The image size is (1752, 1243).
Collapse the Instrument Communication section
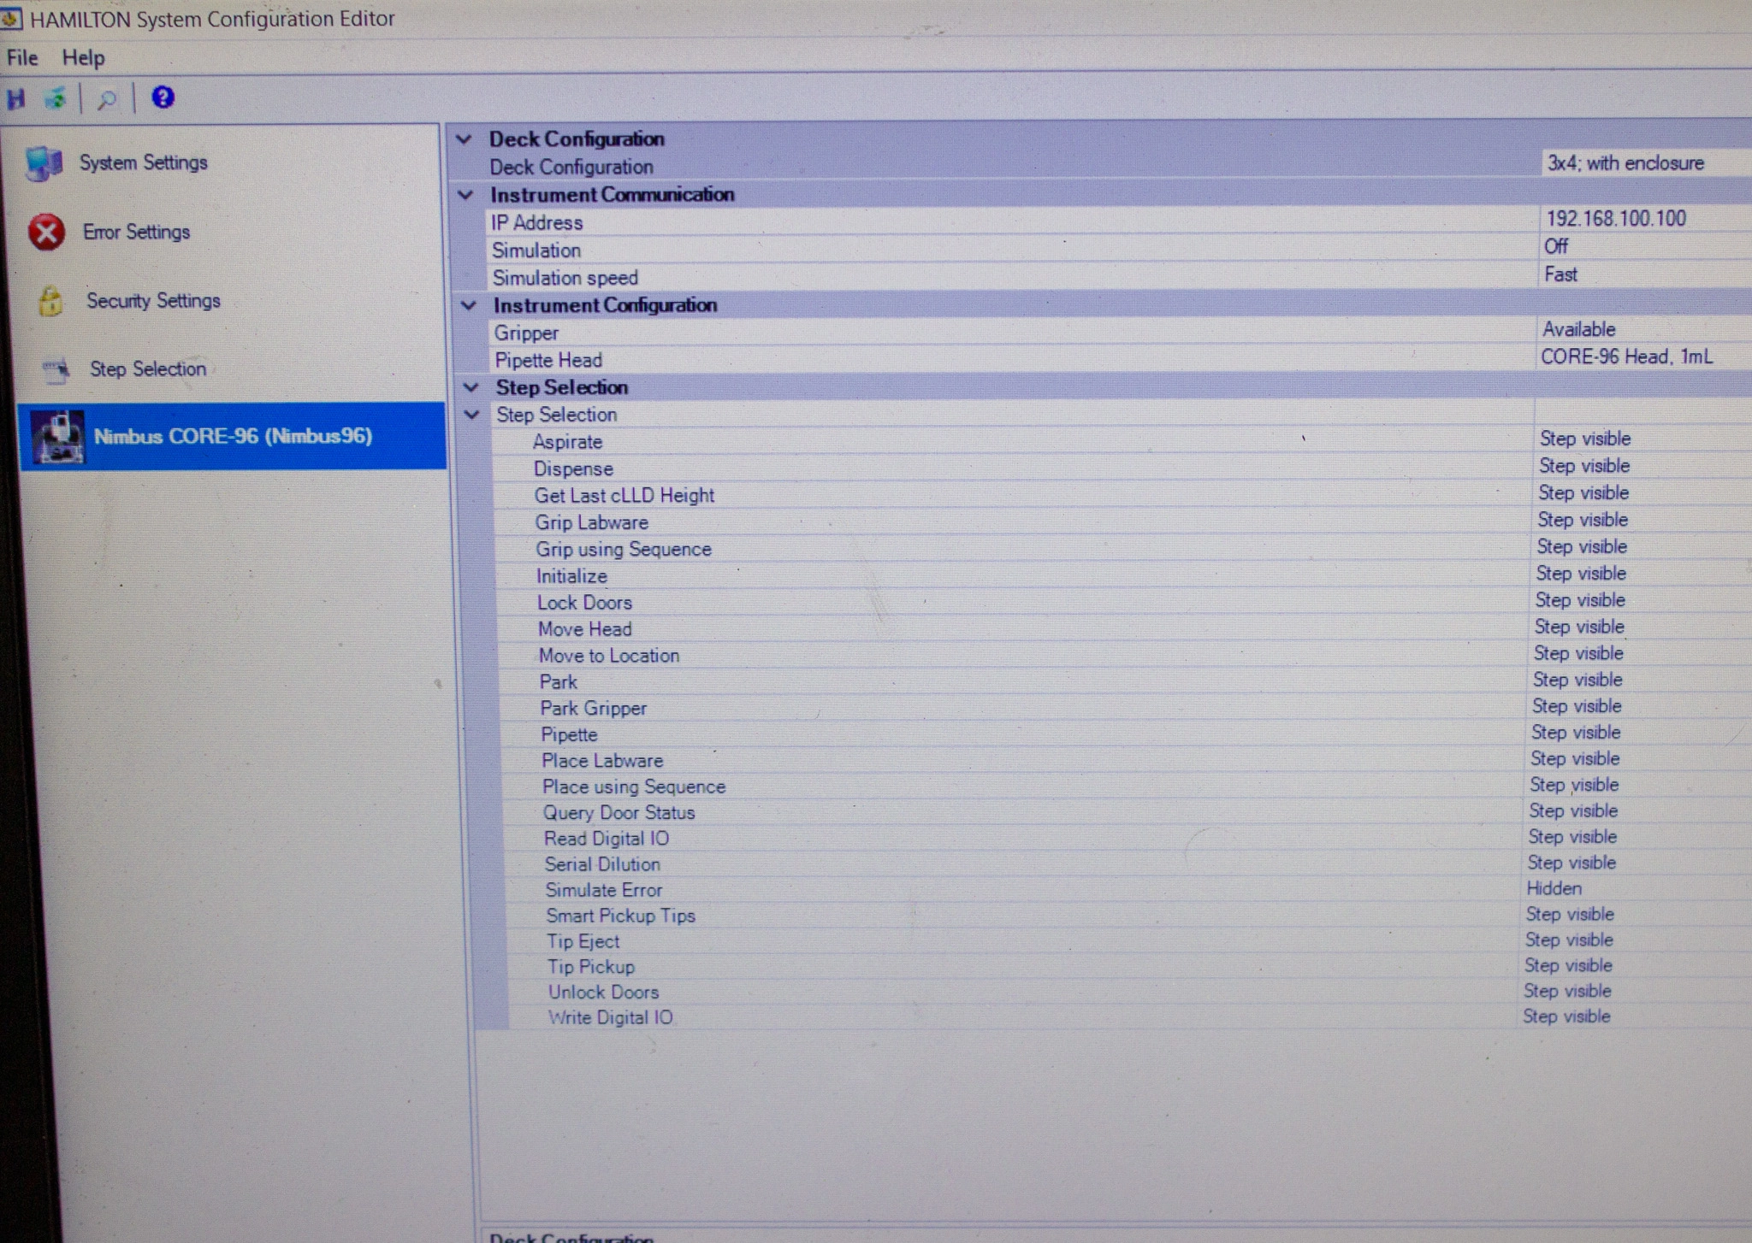pos(465,195)
